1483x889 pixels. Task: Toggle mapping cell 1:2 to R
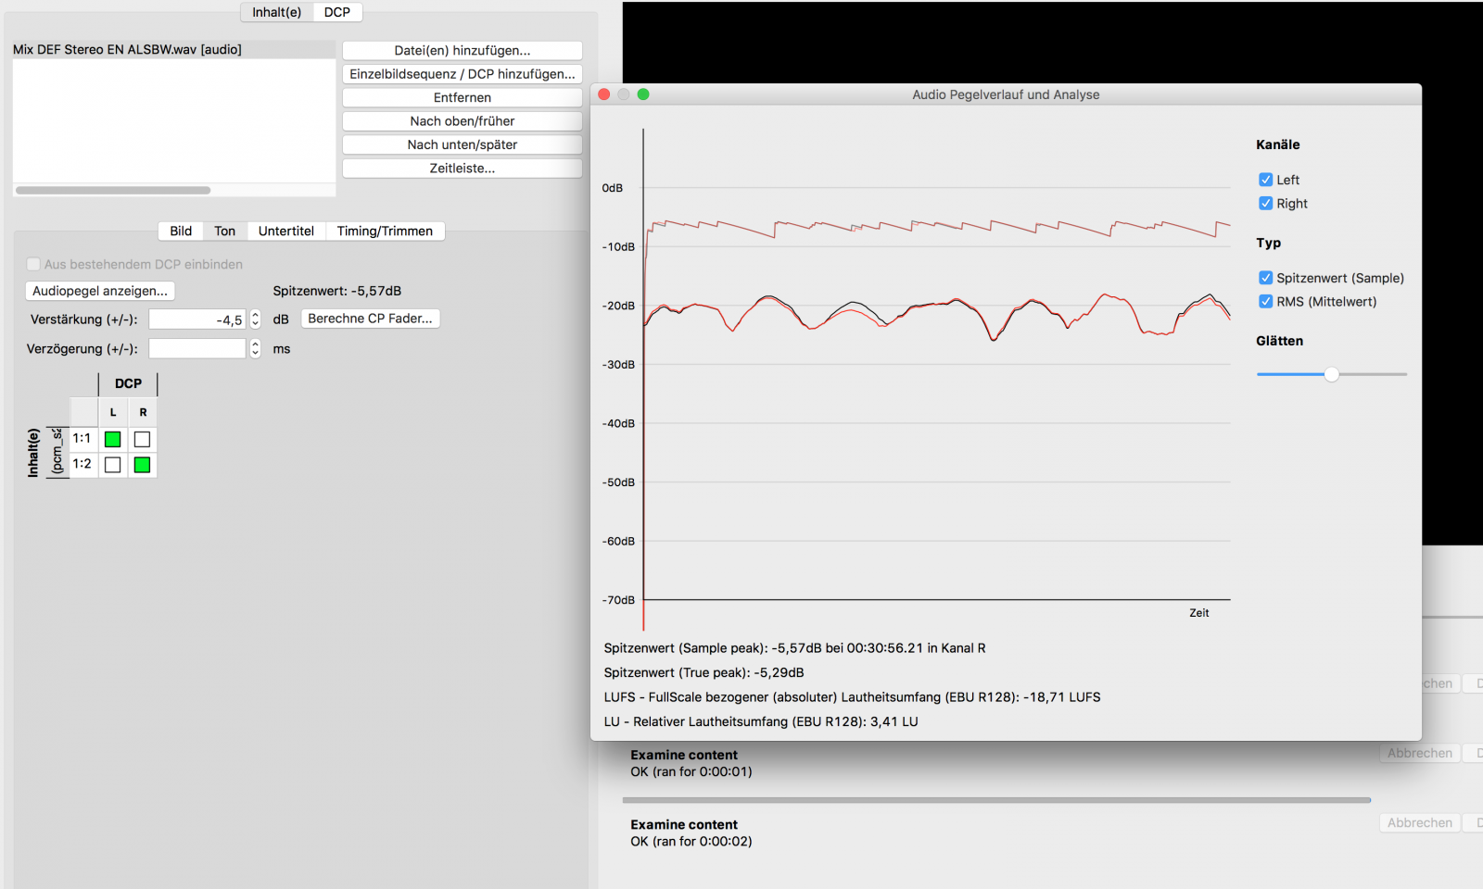pos(142,465)
